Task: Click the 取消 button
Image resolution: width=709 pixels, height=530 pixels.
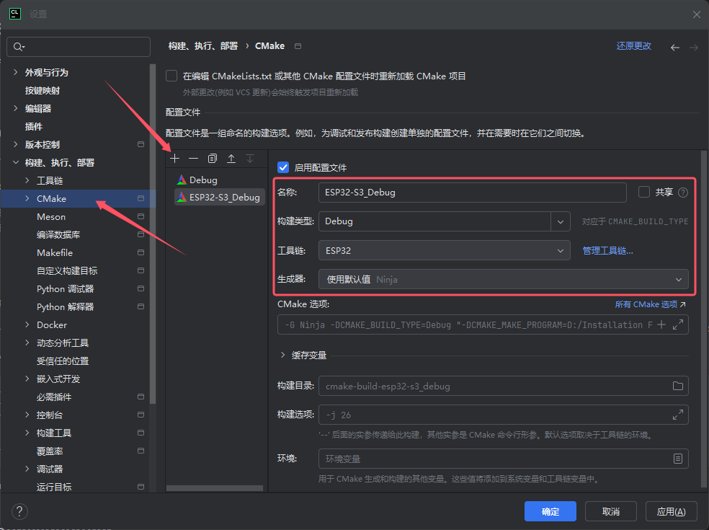Action: [x=611, y=511]
